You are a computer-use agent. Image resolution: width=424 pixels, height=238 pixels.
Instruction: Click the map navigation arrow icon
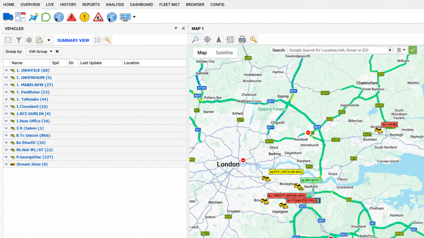click(x=219, y=39)
